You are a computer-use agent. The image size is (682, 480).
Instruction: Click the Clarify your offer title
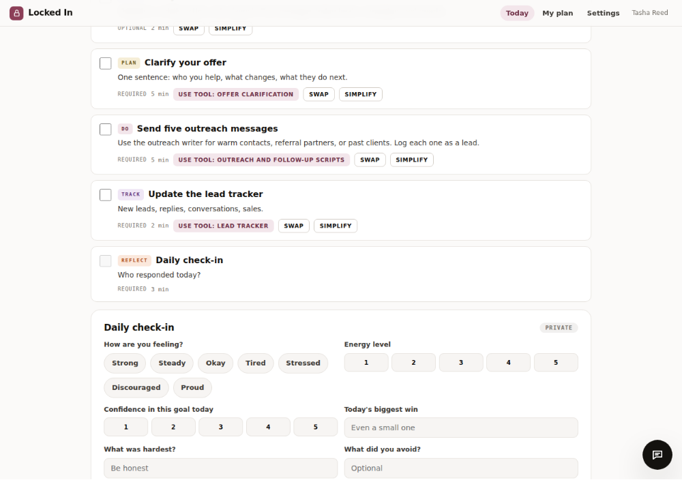(186, 63)
